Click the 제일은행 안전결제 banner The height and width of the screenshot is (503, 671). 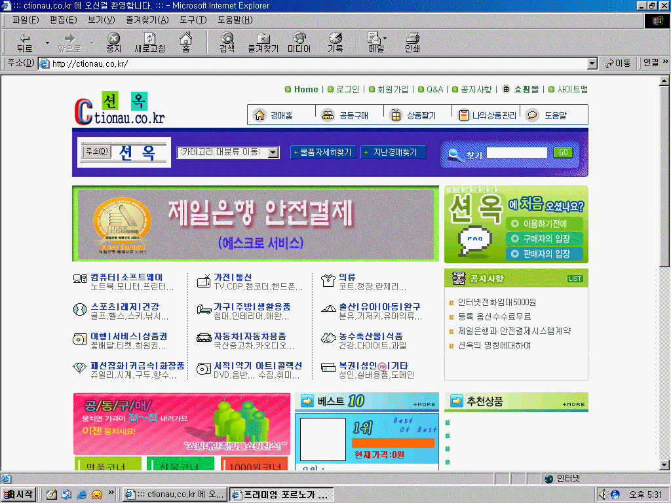tap(256, 223)
